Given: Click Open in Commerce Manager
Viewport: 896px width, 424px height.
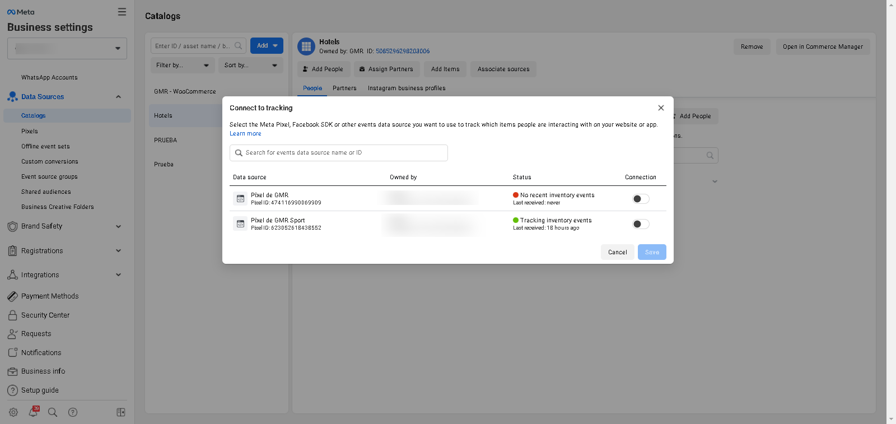Looking at the screenshot, I should coord(823,46).
